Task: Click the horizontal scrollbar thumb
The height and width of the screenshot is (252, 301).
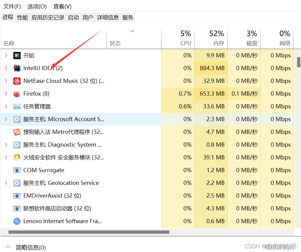Action: pos(89,232)
